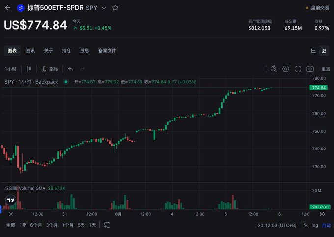The height and width of the screenshot is (237, 334).
Task: Click the 重置 reset button
Action: click(x=326, y=69)
